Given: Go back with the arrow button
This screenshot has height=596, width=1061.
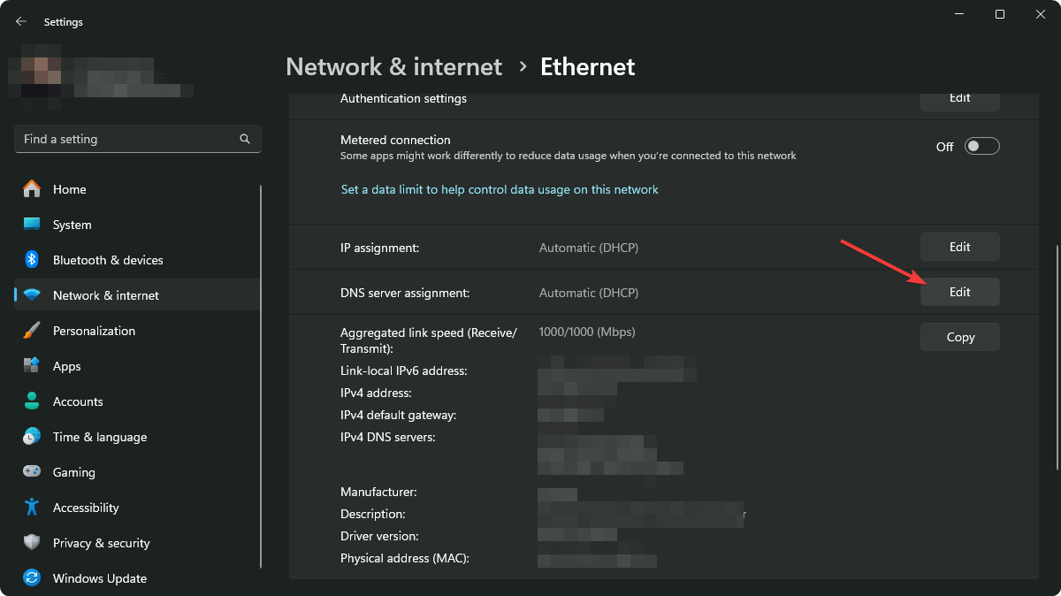Looking at the screenshot, I should click(x=21, y=21).
